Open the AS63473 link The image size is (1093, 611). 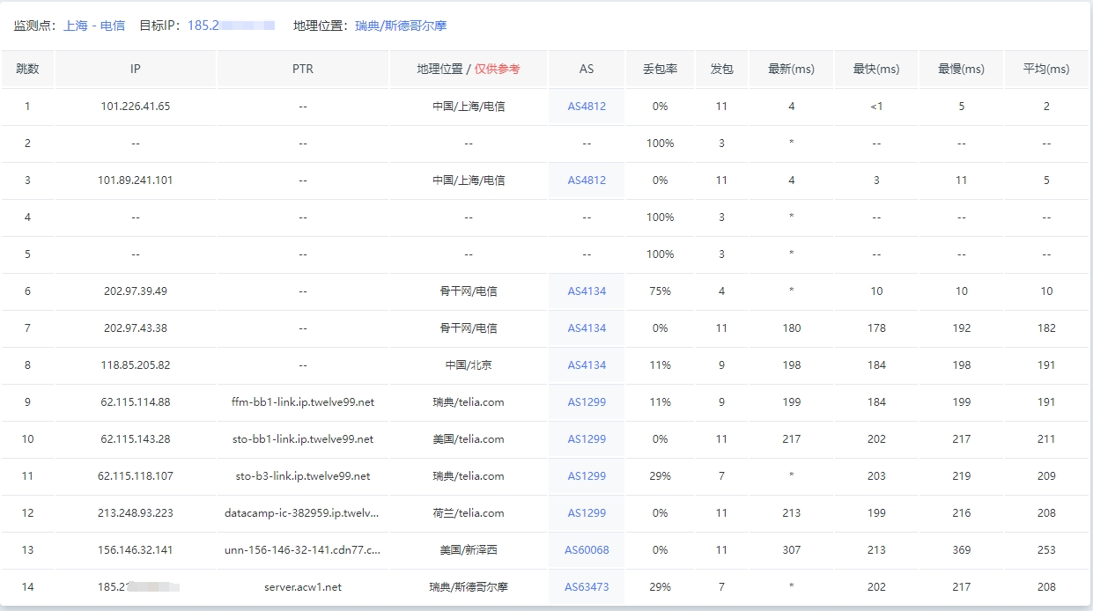click(587, 587)
